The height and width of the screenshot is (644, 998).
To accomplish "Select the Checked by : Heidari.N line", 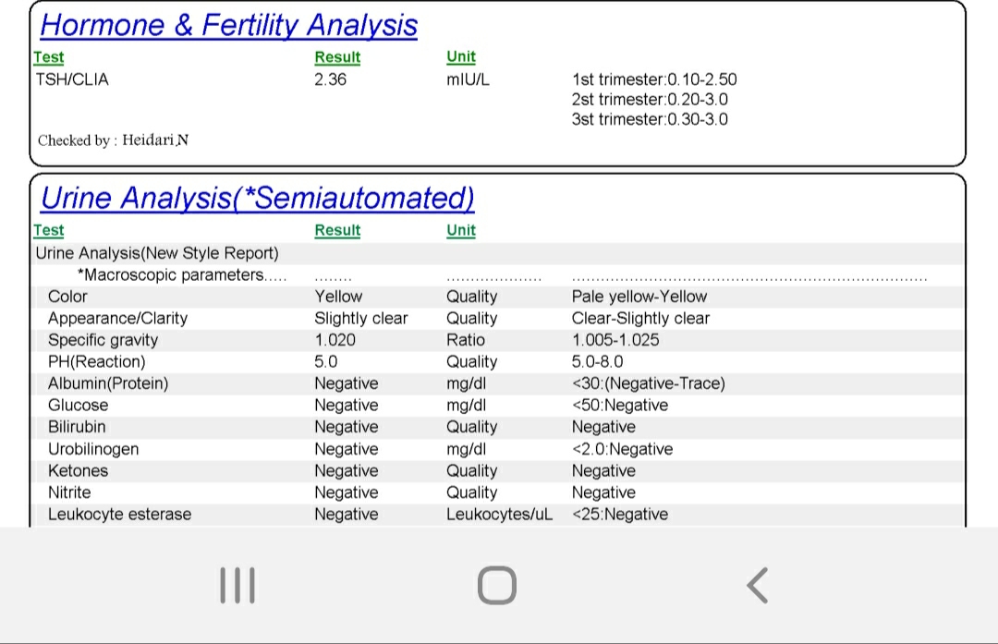I will coord(114,140).
